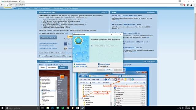Select the Two columns style tab
The width and height of the screenshot is (196, 110).
tap(52, 68)
